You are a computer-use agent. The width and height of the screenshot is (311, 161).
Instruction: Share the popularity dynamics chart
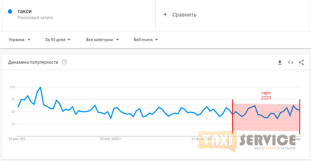click(301, 62)
